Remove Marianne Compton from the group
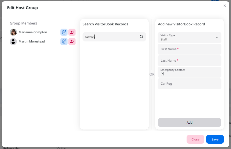The height and width of the screenshot is (149, 231). [72, 32]
